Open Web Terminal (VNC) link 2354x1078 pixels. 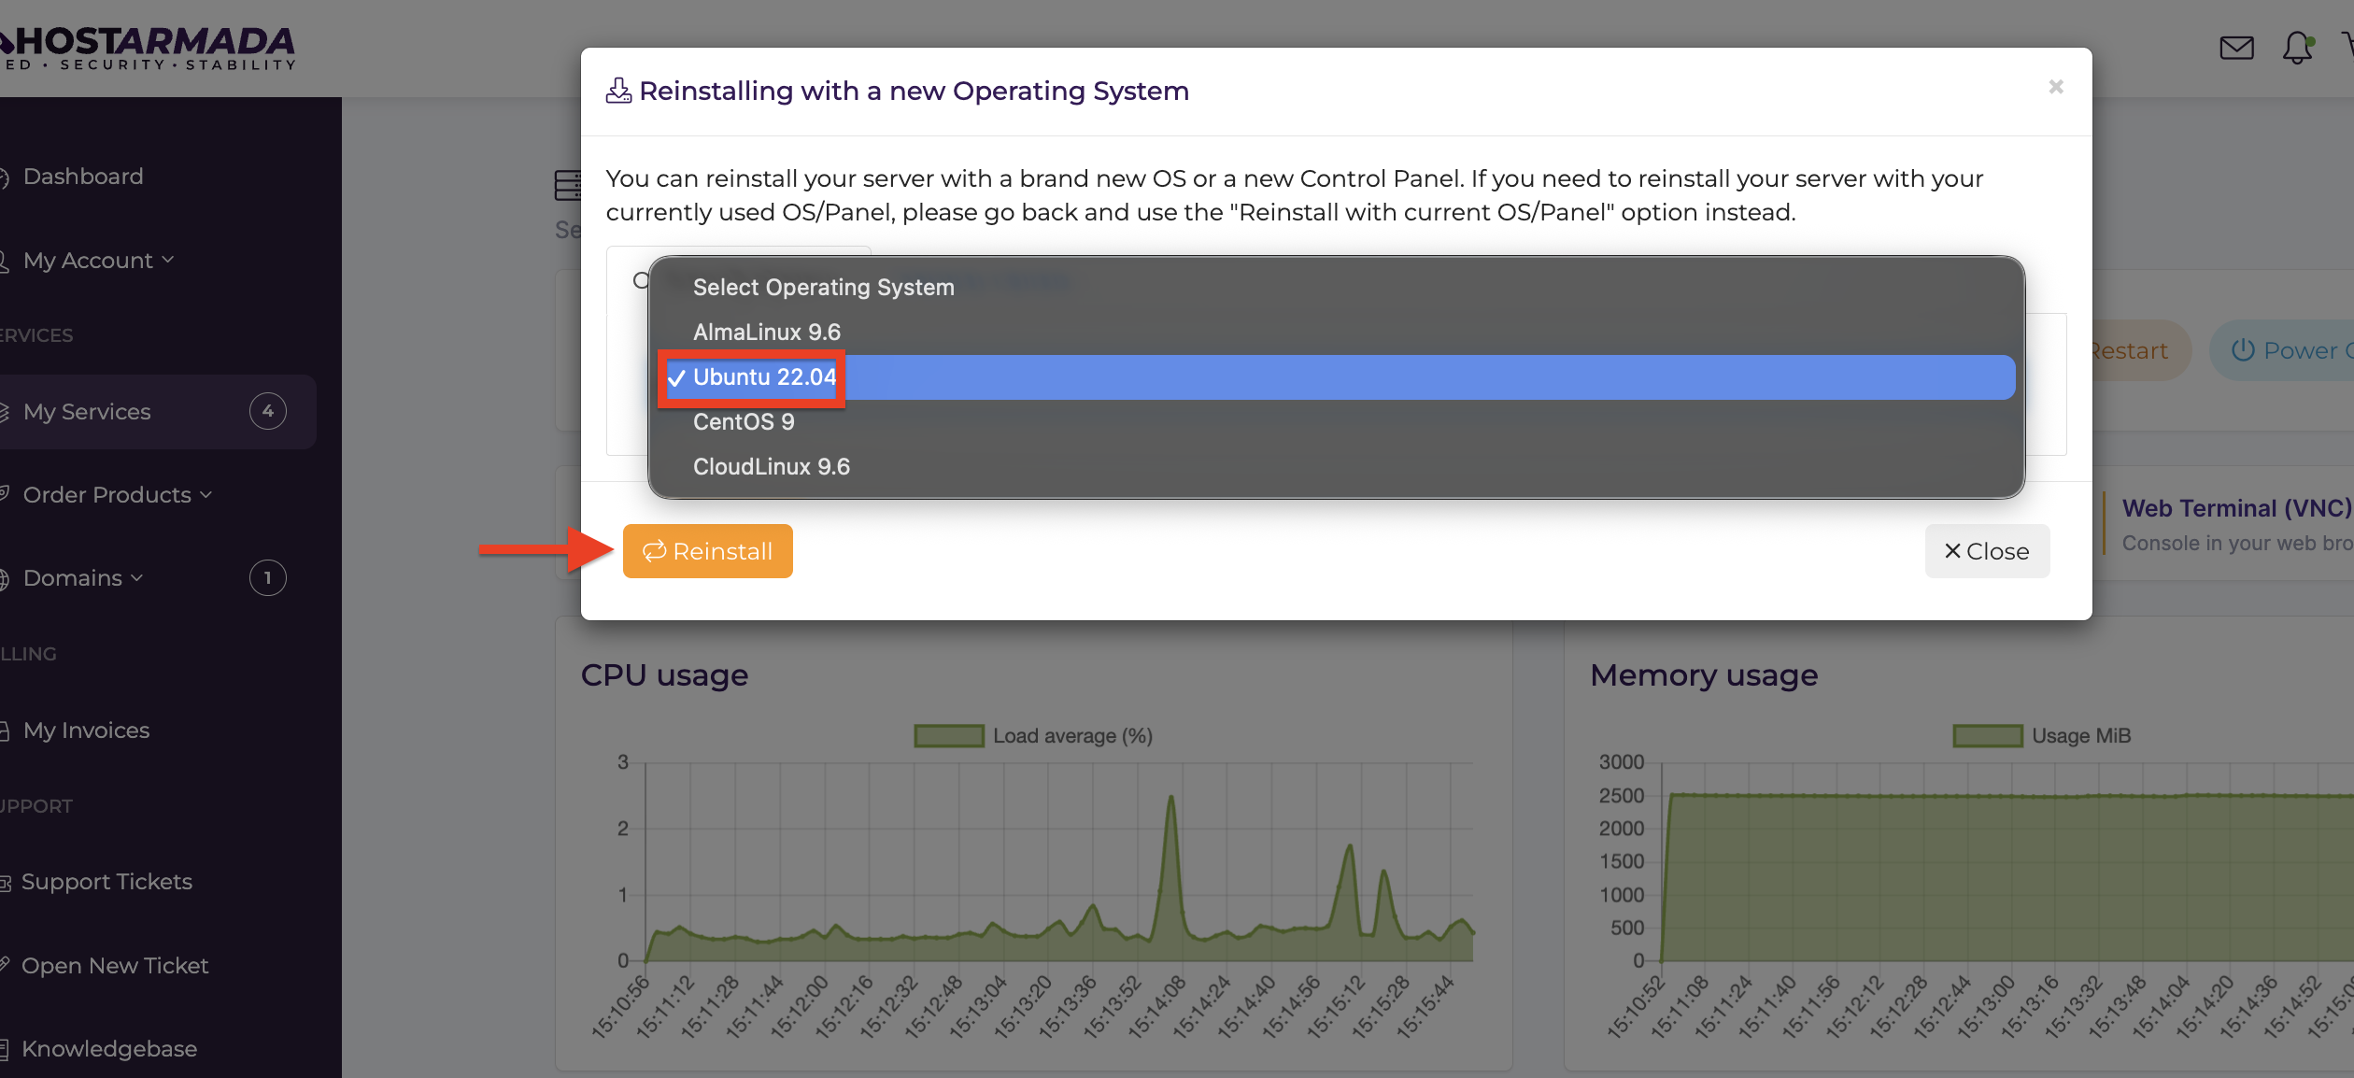2236,508
